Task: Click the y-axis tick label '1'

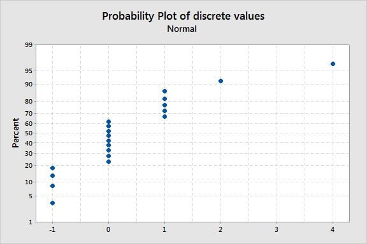Action: pos(31,222)
